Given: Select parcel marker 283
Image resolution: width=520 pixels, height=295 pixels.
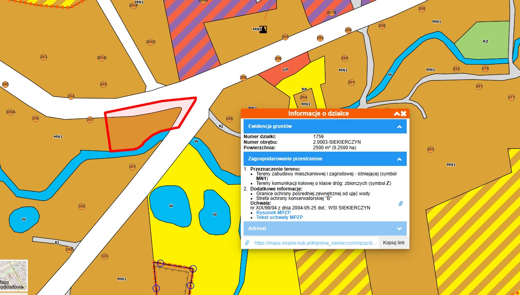Looking at the screenshot, I should pos(430,150).
